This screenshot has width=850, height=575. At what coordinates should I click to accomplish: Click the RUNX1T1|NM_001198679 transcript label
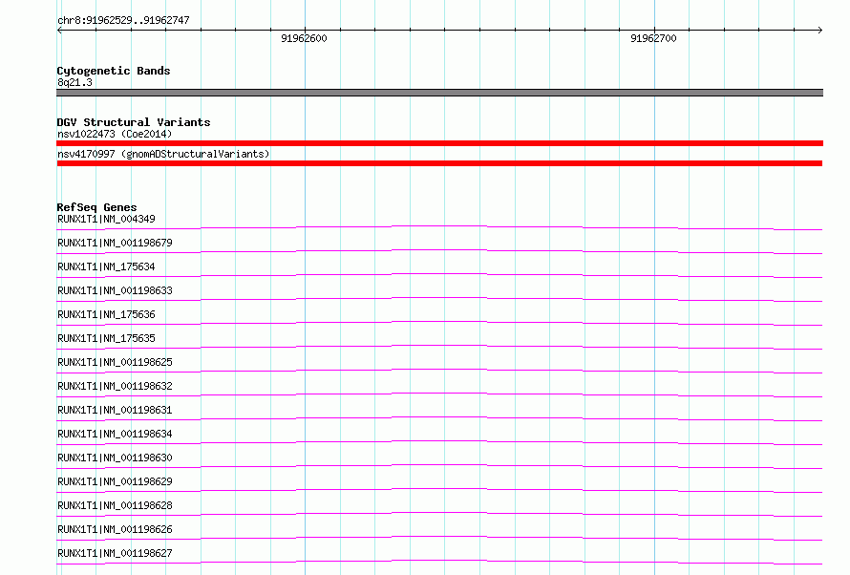(115, 243)
